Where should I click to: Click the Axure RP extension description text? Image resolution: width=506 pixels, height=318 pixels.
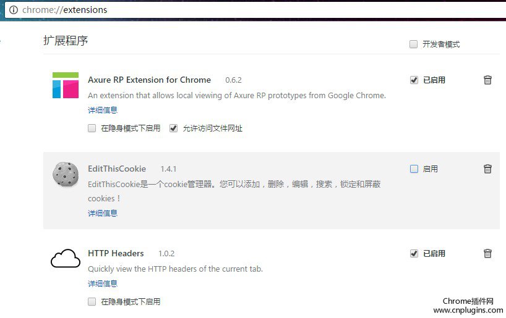coord(237,96)
